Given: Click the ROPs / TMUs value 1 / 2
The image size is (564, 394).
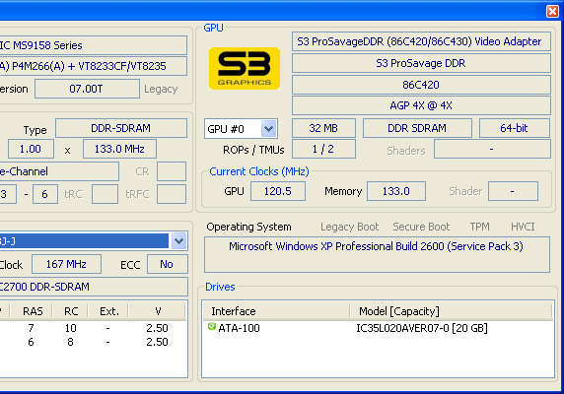Looking at the screenshot, I should (323, 149).
